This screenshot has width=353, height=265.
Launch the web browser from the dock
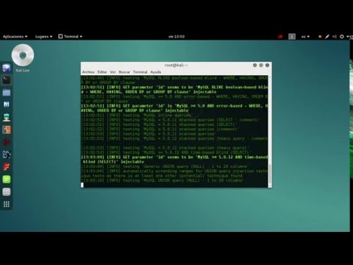[x=7, y=68]
